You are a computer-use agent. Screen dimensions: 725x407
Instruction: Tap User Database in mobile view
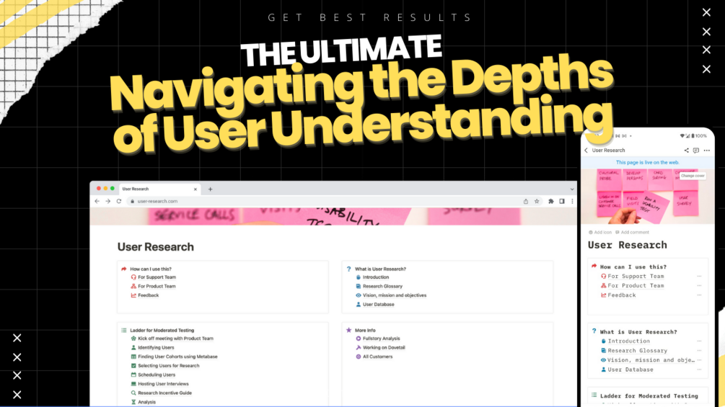click(x=630, y=370)
